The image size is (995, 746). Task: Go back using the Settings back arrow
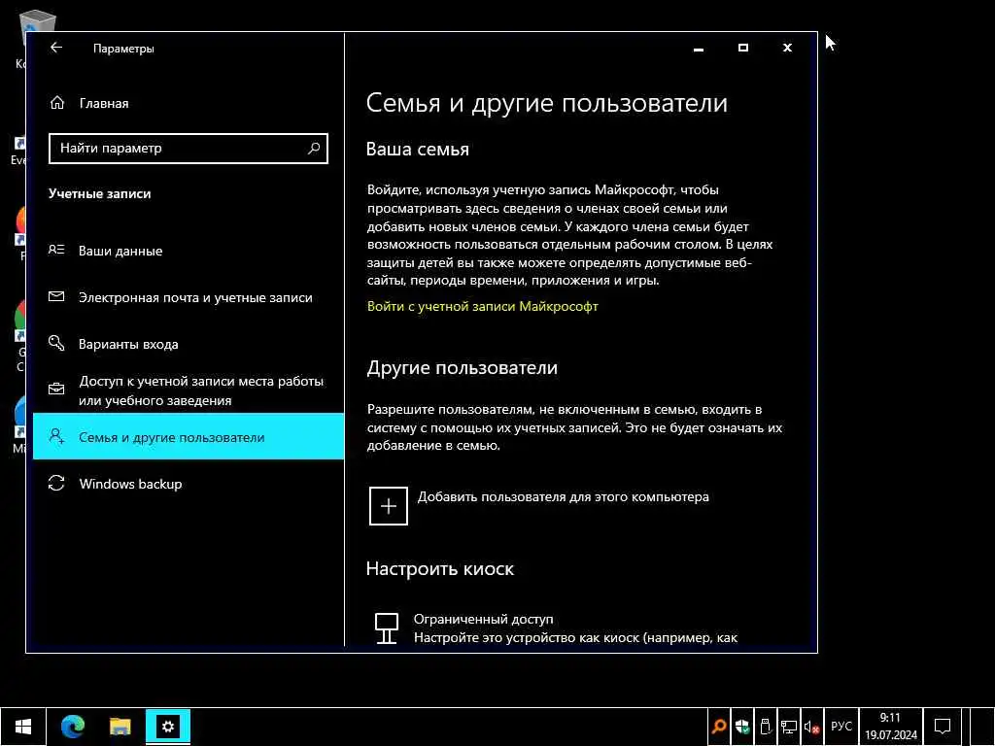tap(56, 48)
